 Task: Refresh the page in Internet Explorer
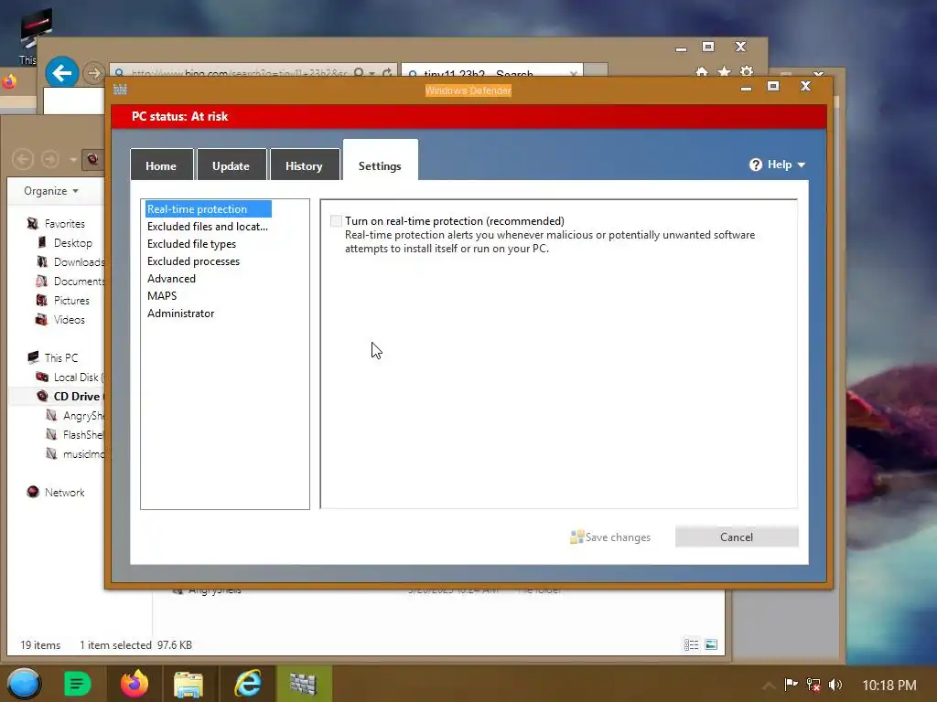(x=387, y=73)
